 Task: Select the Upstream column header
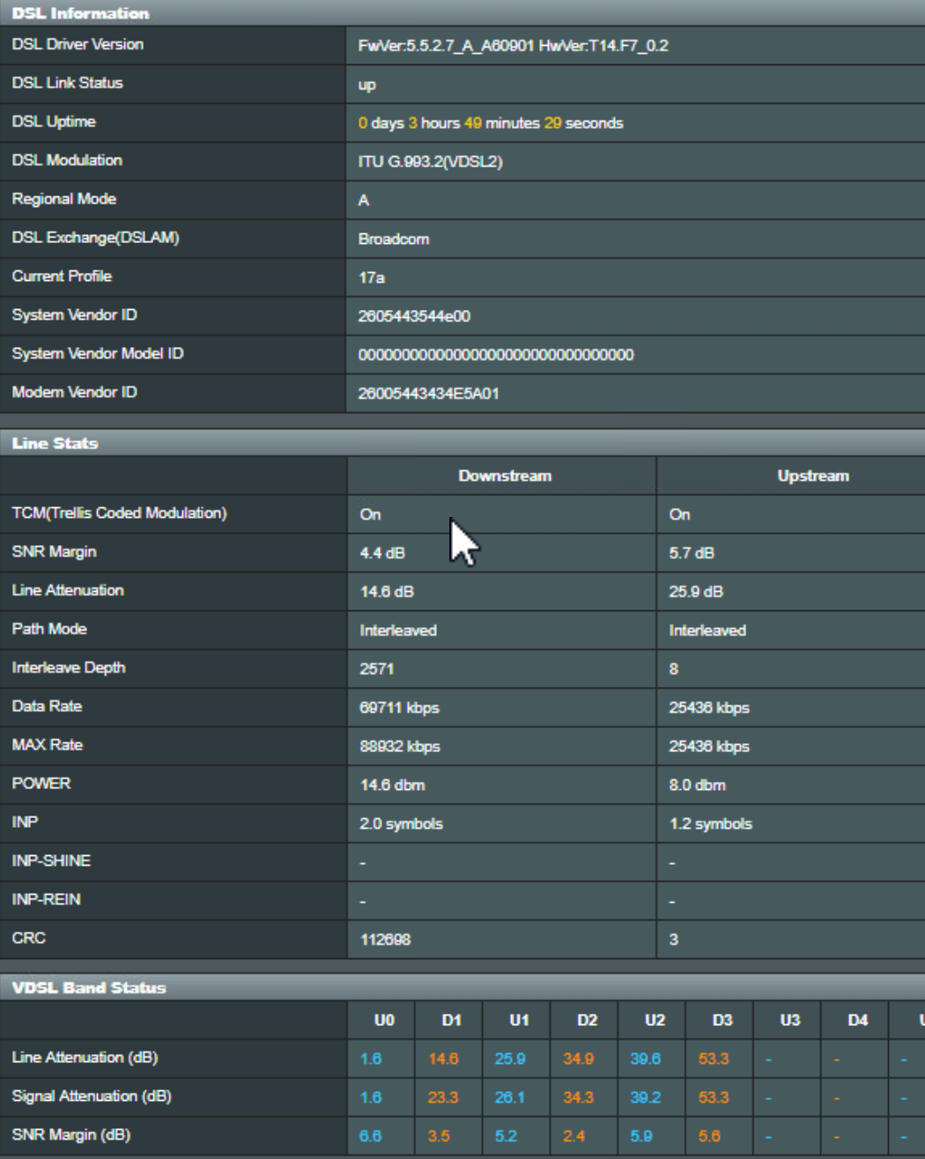[x=812, y=476]
